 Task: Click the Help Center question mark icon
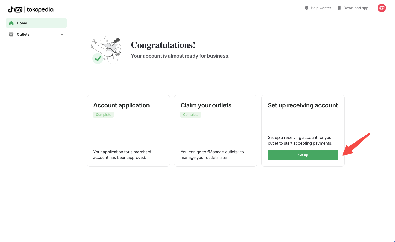(x=307, y=8)
